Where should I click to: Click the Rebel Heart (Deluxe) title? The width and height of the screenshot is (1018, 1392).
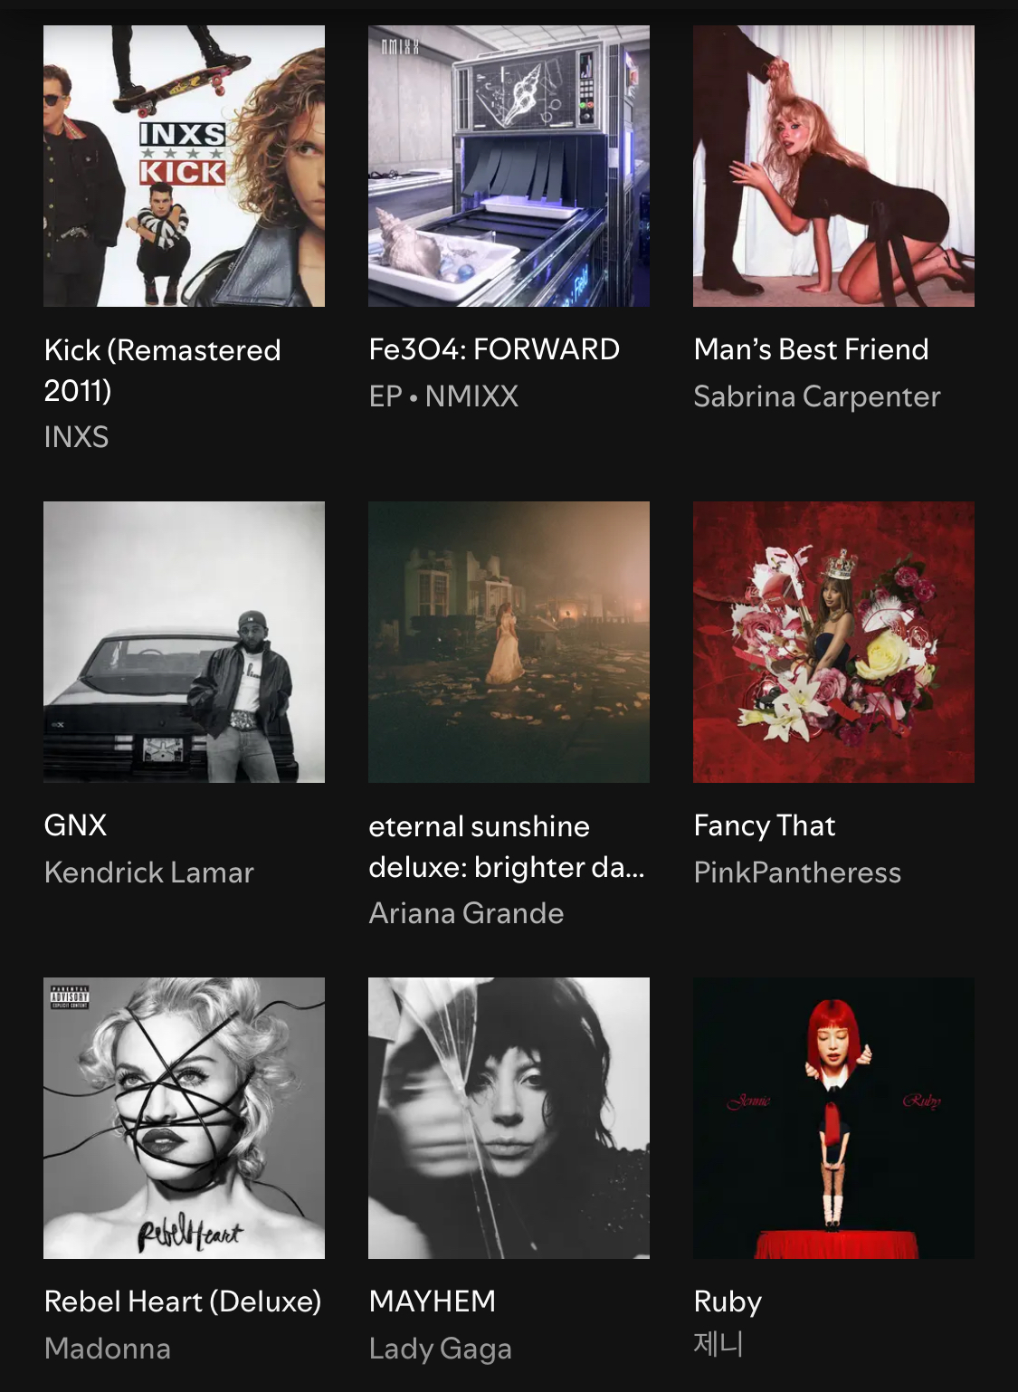(x=183, y=1301)
